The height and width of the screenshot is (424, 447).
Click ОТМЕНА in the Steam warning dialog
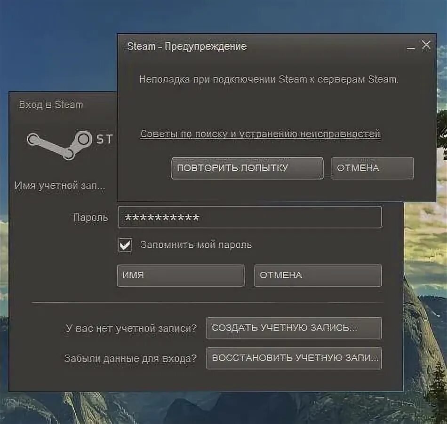coord(372,168)
